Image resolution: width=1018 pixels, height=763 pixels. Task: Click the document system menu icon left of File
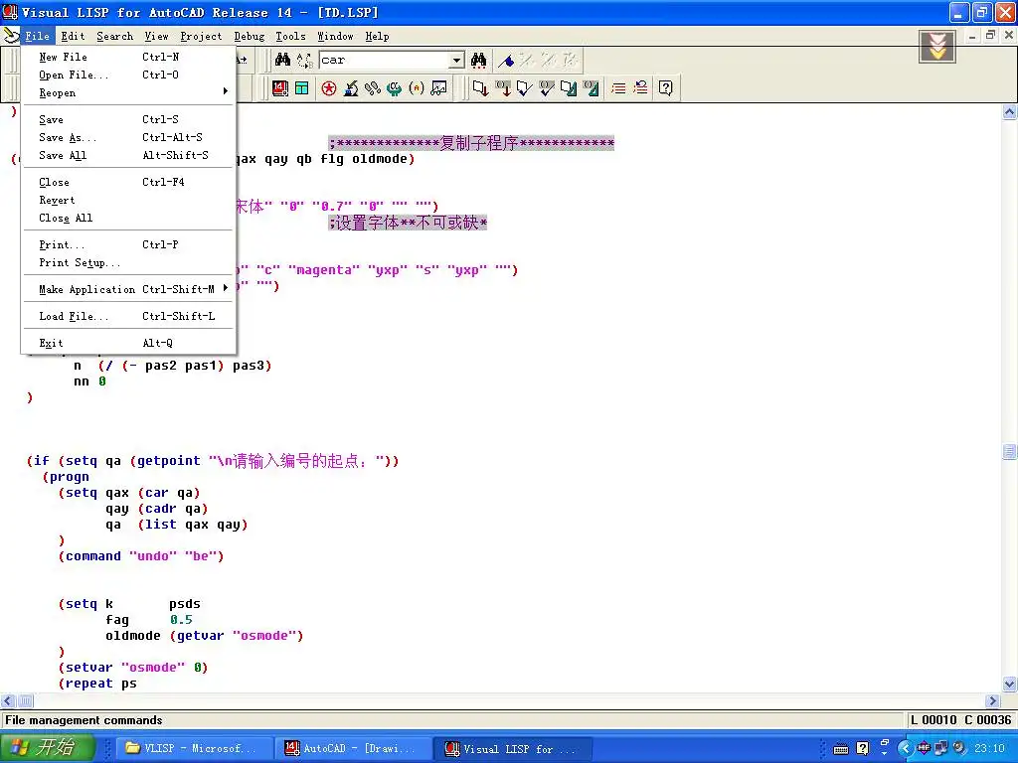point(11,36)
